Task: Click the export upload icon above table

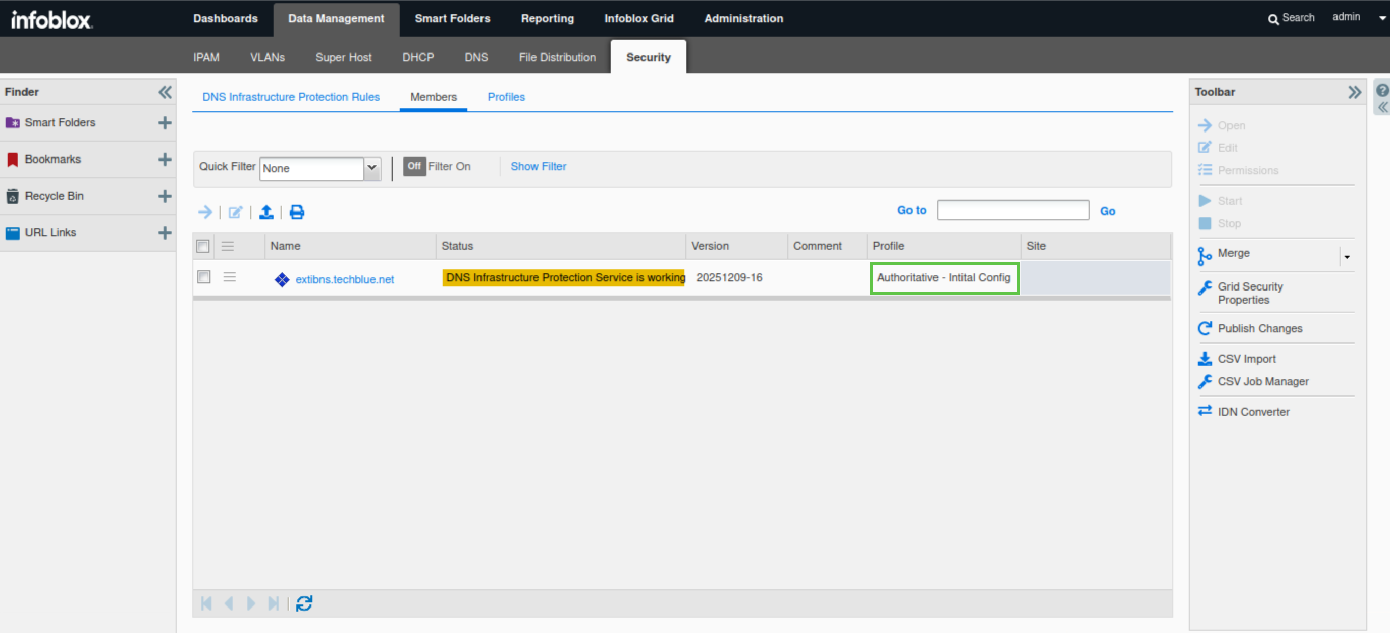Action: (266, 212)
